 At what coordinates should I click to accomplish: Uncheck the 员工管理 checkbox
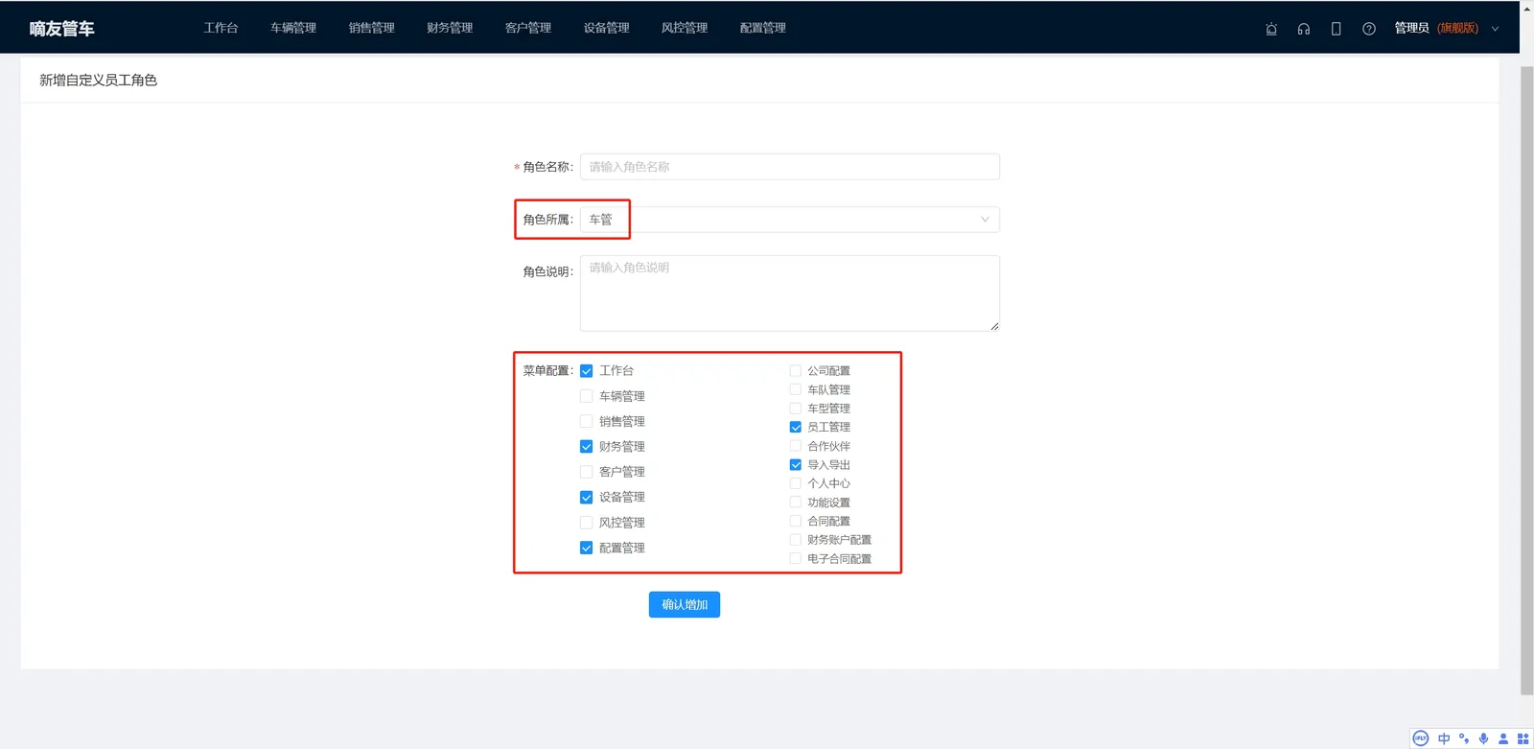796,427
